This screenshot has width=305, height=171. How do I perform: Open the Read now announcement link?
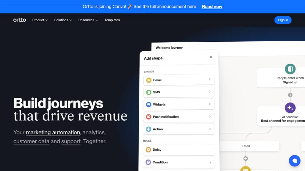212,7
